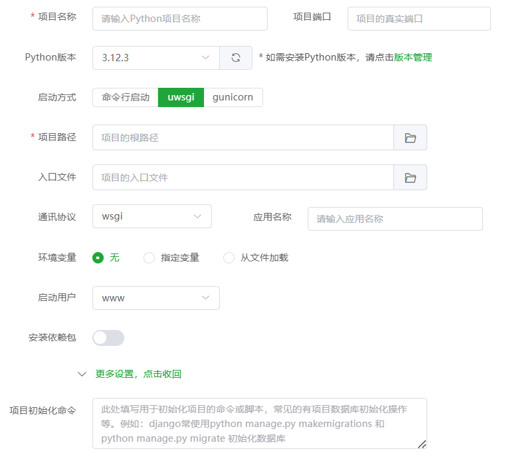Click into 入口文件 text field
The height and width of the screenshot is (459, 505).
tap(243, 178)
